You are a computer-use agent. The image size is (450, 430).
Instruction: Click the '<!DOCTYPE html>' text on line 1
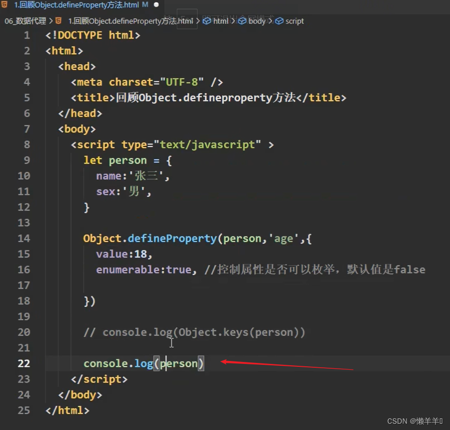pos(93,35)
